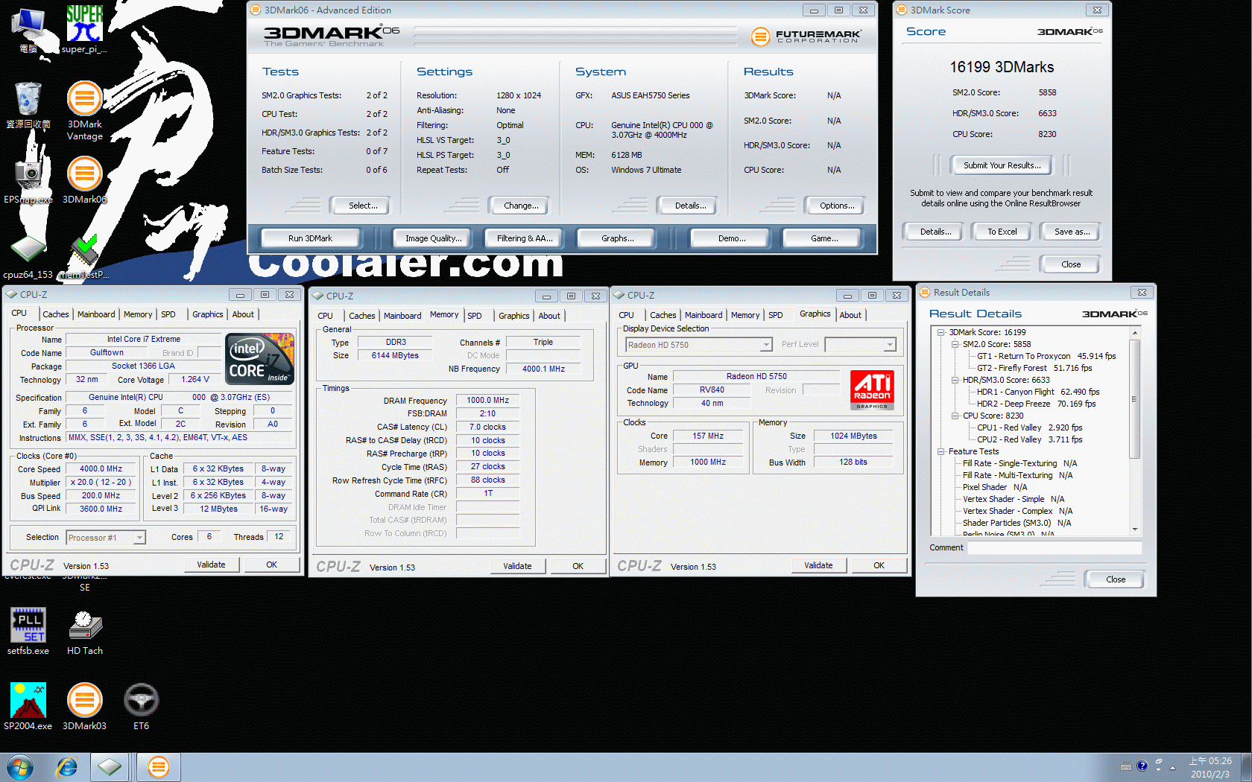This screenshot has width=1252, height=782.
Task: Collapse the CPU Score: 8230 node
Action: pyautogui.click(x=955, y=416)
